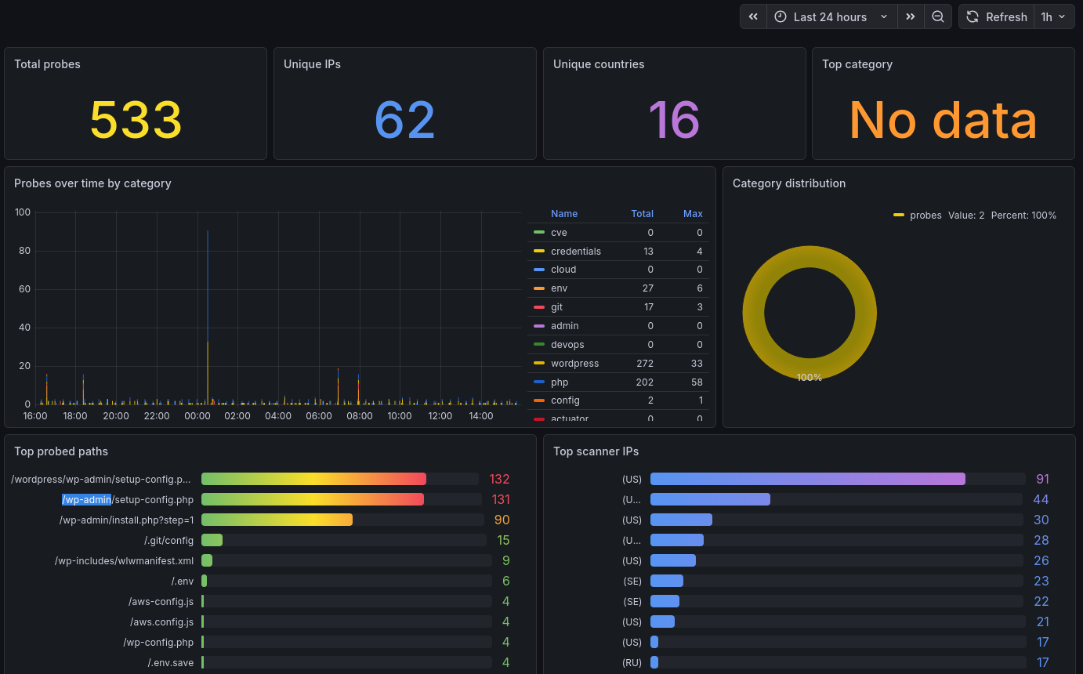The width and height of the screenshot is (1083, 674).
Task: Click the zoom out time range icon
Action: coord(937,16)
